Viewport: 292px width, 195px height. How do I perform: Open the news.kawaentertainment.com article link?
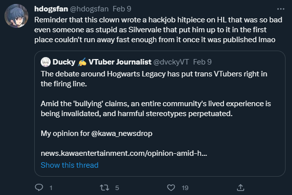(124, 153)
